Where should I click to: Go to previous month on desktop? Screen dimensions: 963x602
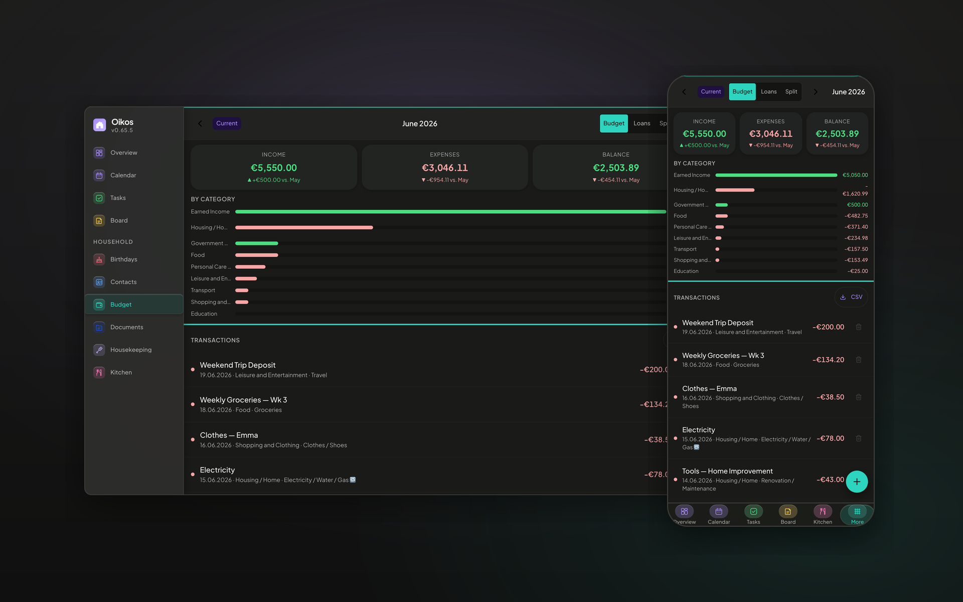200,123
